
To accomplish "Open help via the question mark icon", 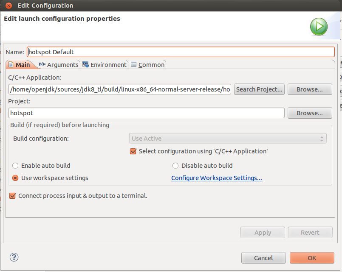I will [x=14, y=257].
